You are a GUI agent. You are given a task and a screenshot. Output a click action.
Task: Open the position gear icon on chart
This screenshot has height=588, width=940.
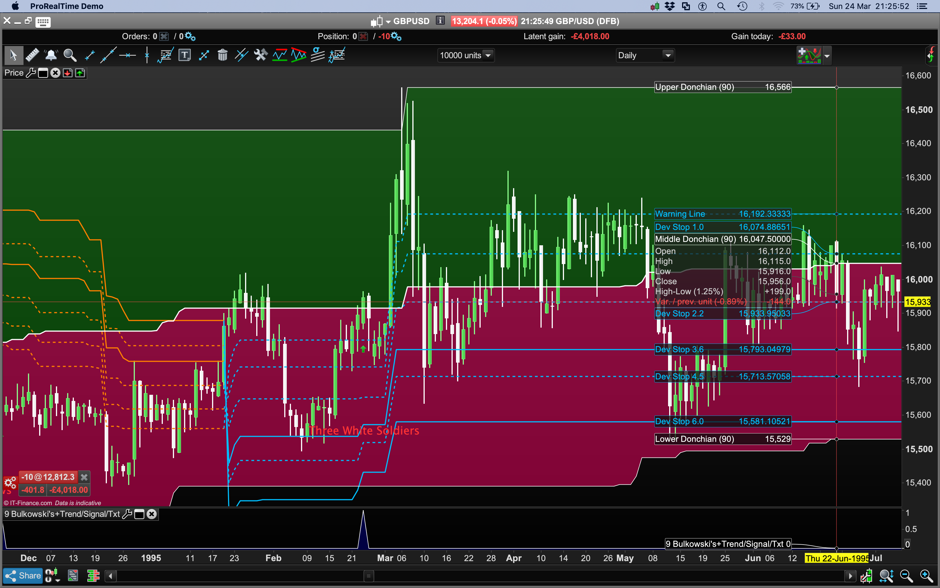click(10, 483)
